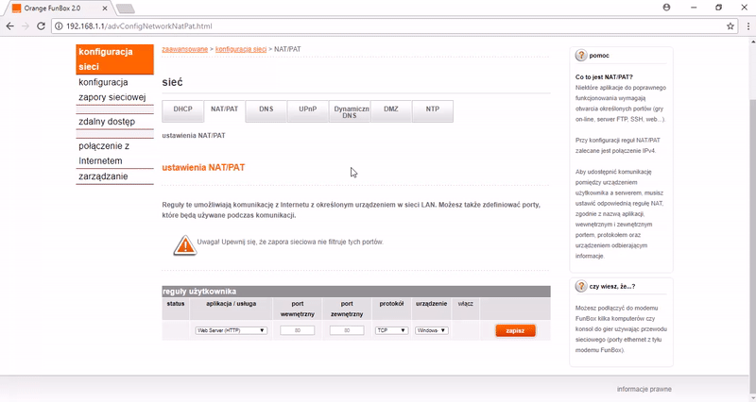Click the port wewnętrzny input field
Image resolution: width=756 pixels, height=402 pixels.
pos(297,330)
